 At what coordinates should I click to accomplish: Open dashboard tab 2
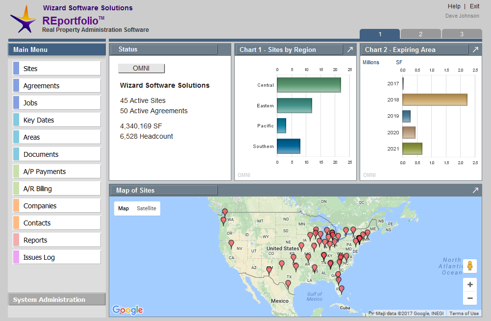point(420,34)
